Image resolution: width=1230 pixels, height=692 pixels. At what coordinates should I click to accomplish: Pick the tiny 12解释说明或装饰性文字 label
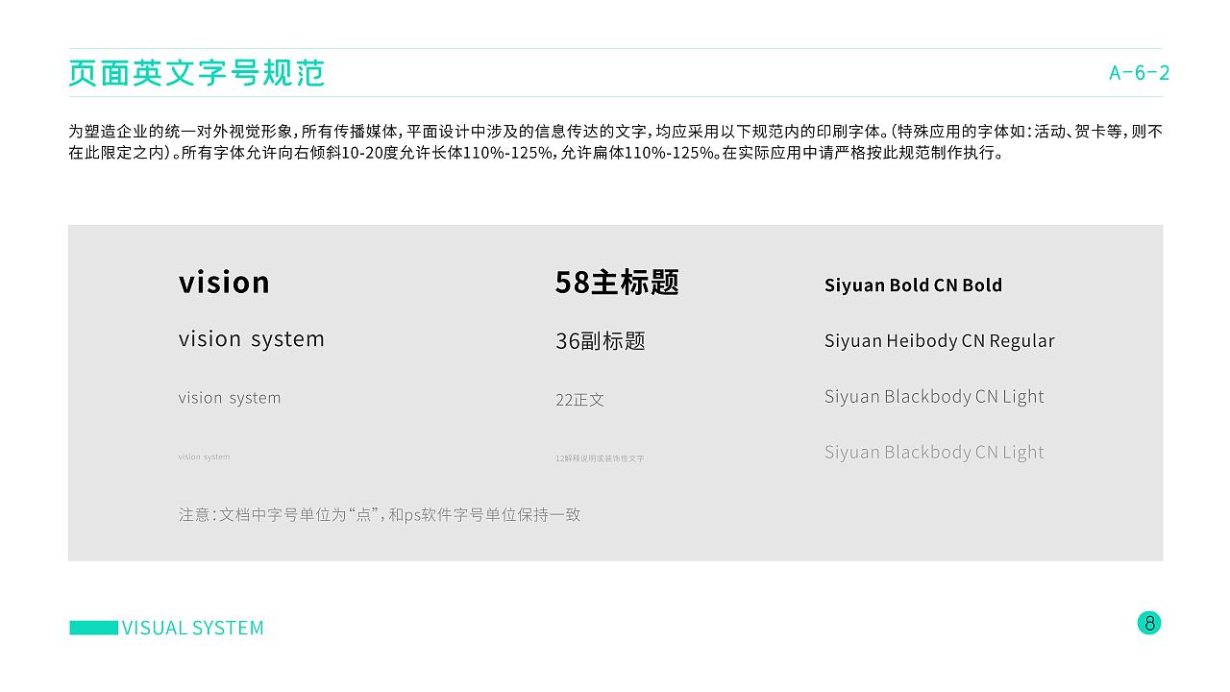point(600,458)
